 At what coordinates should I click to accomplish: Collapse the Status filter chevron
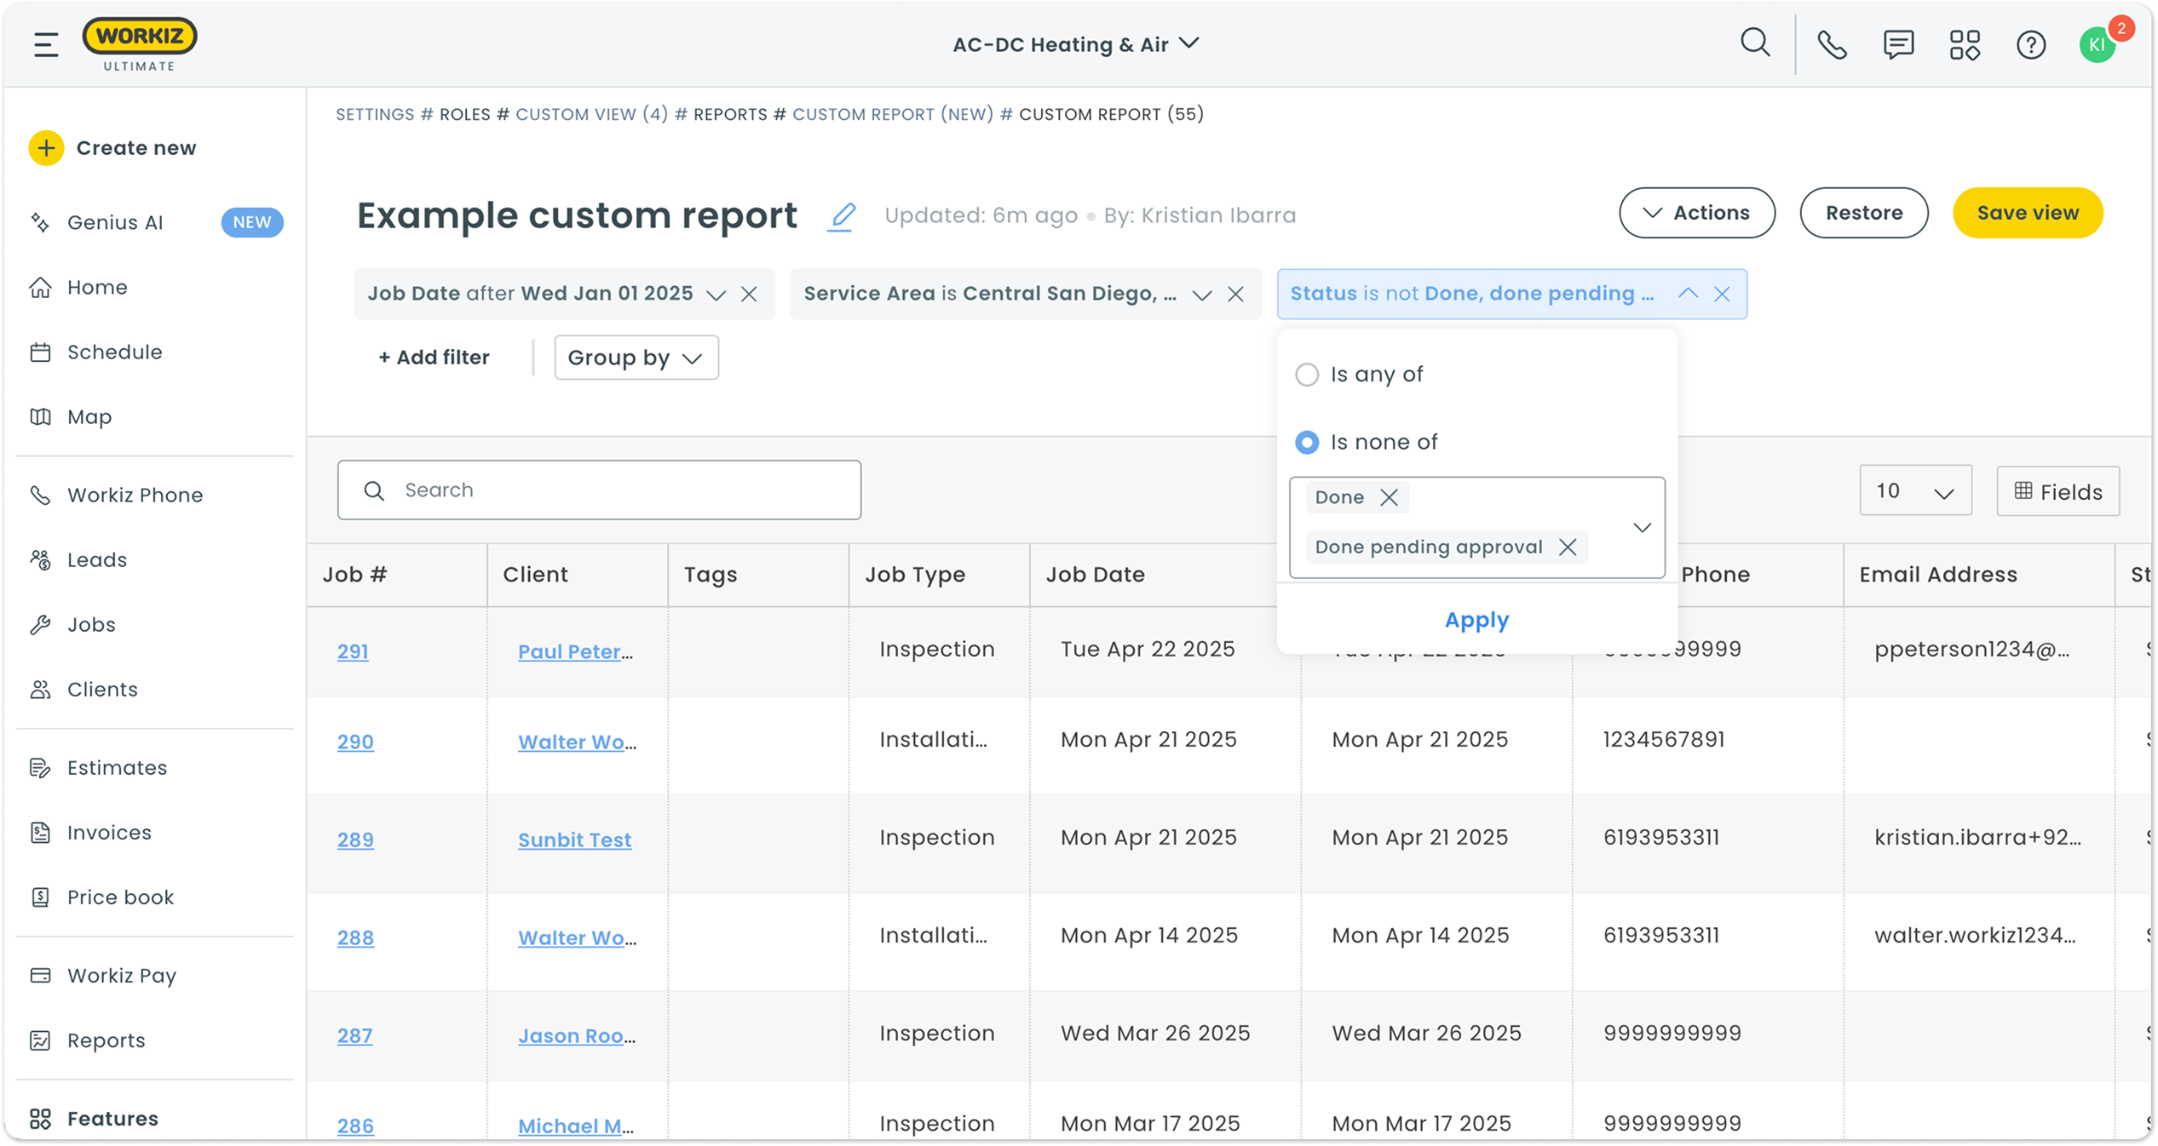point(1688,294)
